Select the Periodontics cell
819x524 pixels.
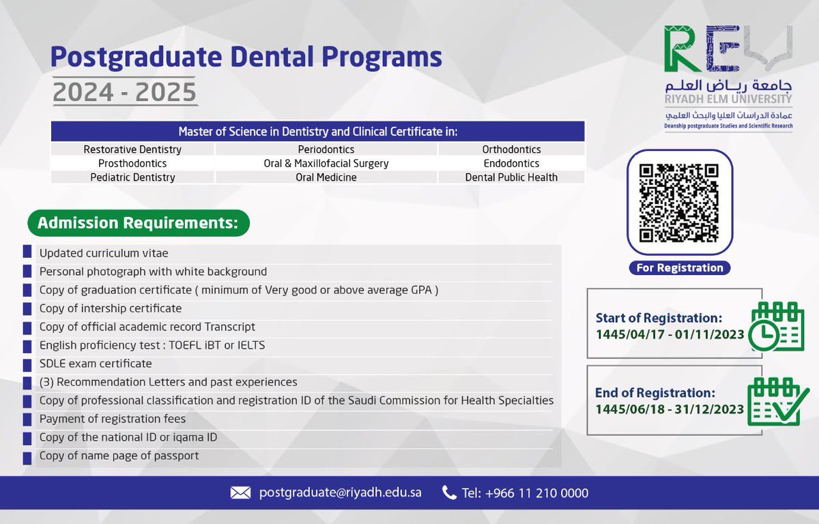[326, 149]
